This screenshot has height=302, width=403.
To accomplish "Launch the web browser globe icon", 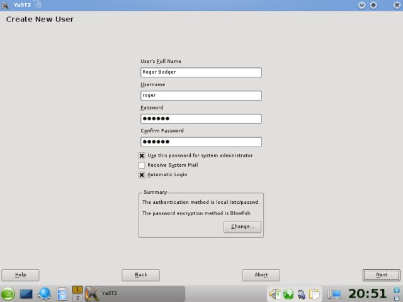I will coord(44,294).
